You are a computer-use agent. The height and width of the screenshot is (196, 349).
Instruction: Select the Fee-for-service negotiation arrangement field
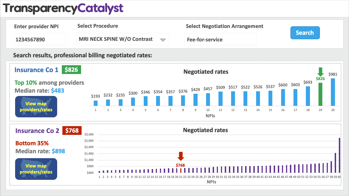(220, 39)
